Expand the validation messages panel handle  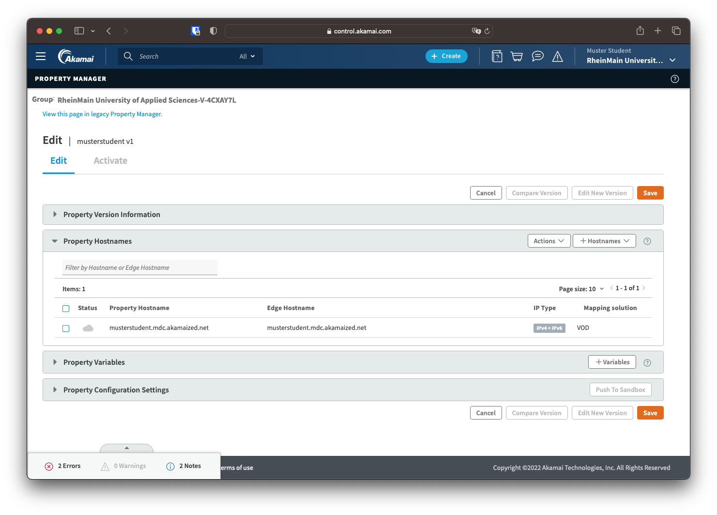(126, 448)
